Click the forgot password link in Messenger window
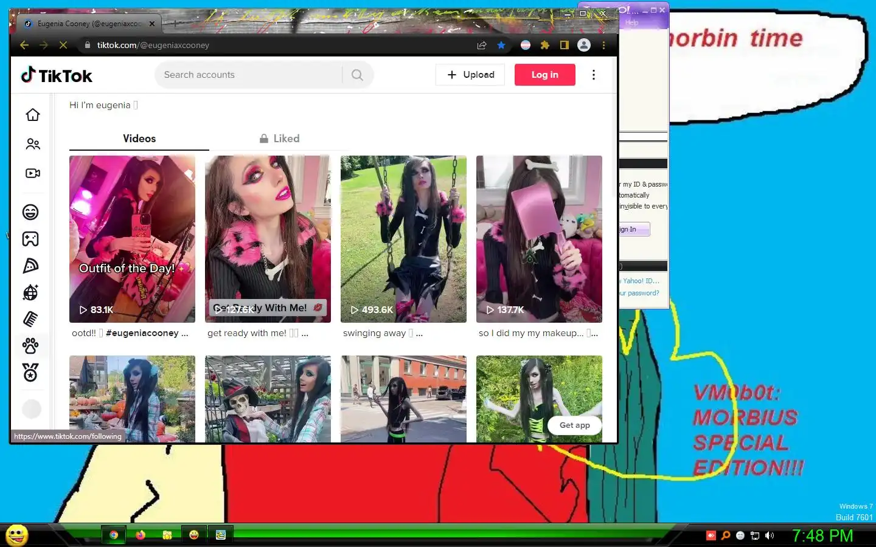This screenshot has height=547, width=876. 639,293
